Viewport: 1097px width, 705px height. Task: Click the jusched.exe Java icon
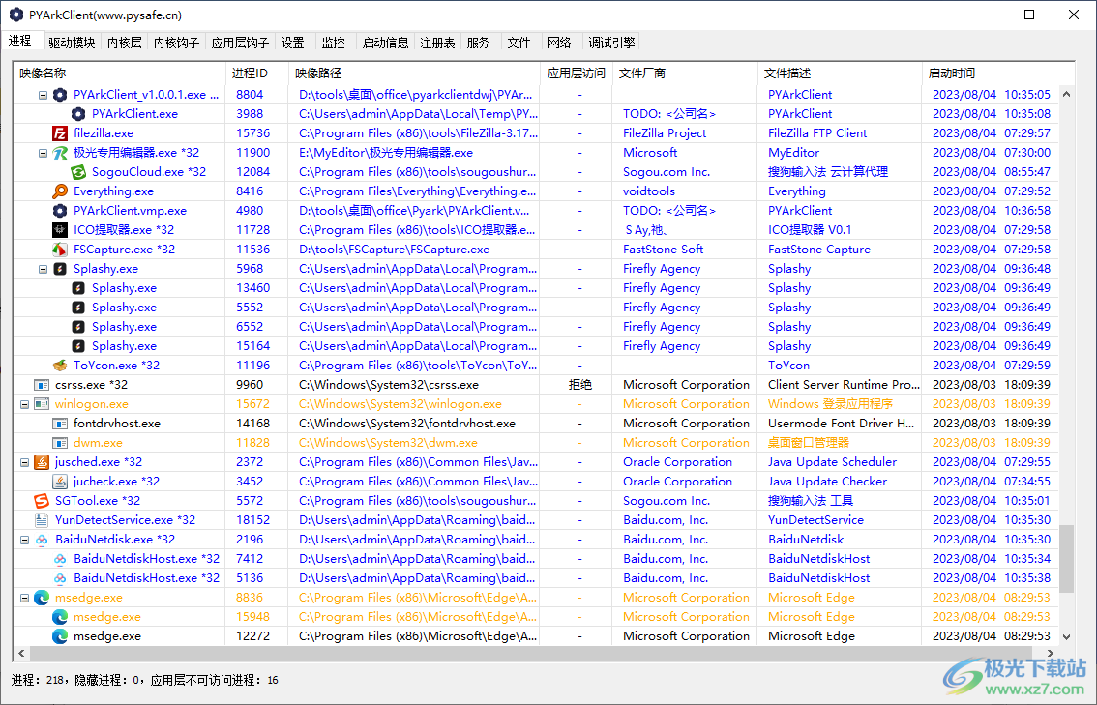pos(42,462)
